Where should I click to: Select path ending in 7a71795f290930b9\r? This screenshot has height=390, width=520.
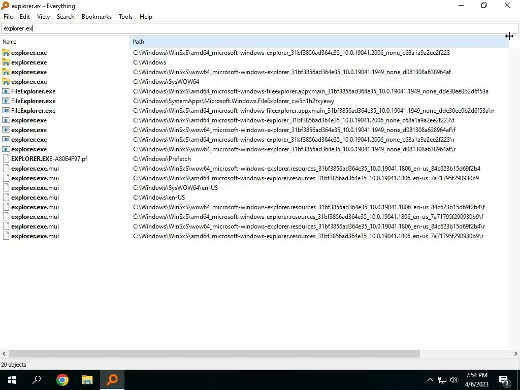pyautogui.click(x=308, y=236)
